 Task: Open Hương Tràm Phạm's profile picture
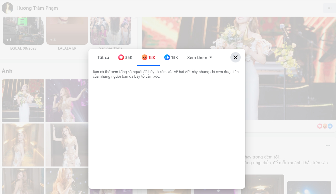[x=7, y=8]
